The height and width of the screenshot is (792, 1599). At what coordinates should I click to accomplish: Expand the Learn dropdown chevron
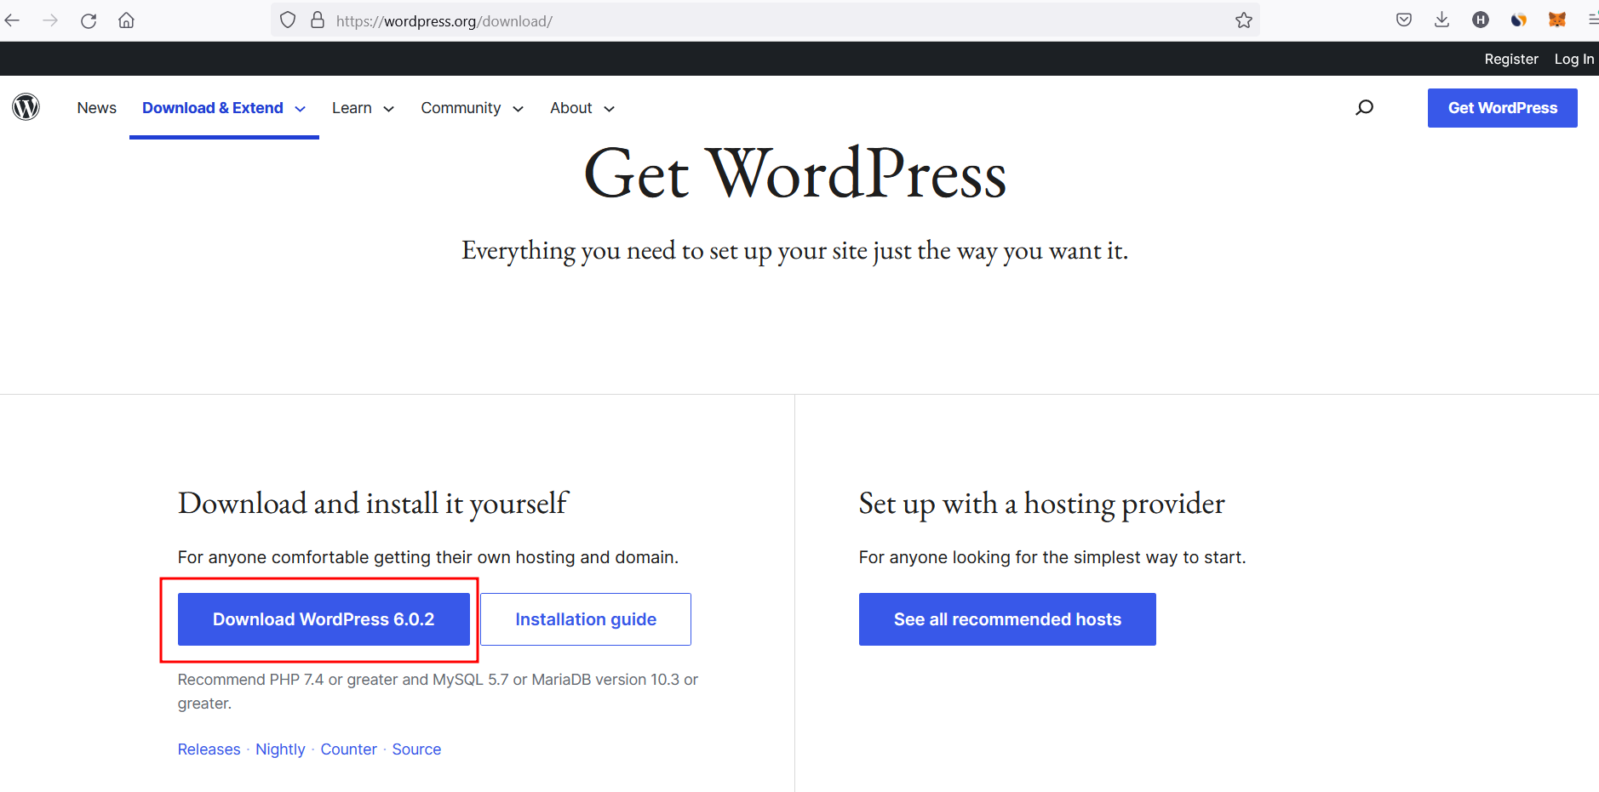click(389, 109)
